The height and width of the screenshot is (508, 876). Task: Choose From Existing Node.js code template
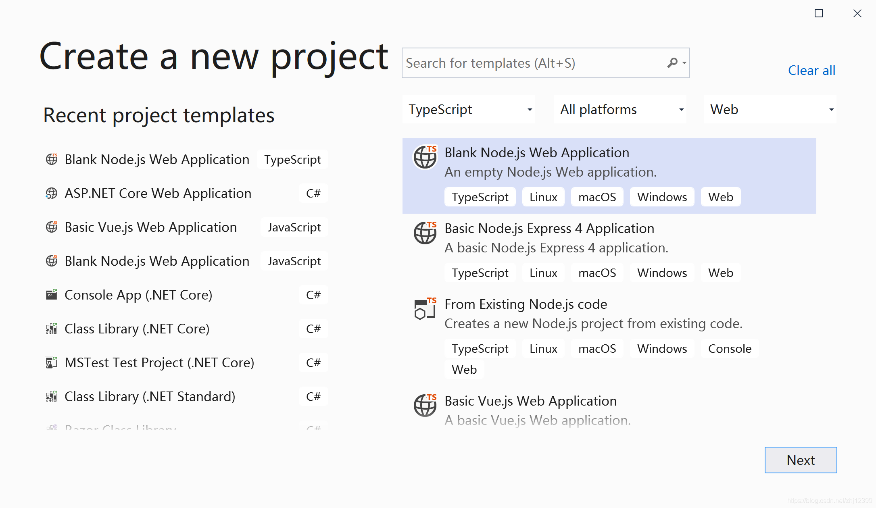526,304
